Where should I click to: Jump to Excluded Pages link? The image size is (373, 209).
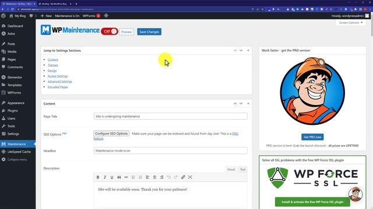[x=58, y=87]
